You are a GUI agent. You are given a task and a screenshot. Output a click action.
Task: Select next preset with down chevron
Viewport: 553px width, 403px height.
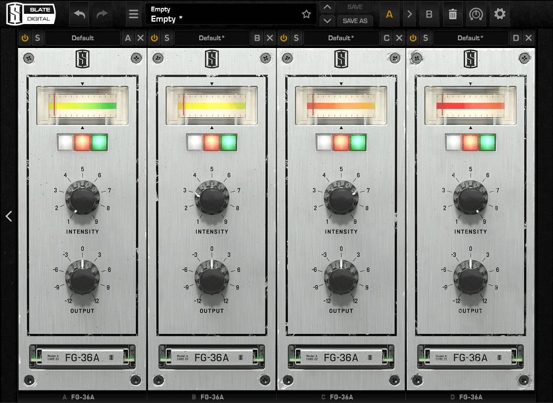[x=327, y=20]
